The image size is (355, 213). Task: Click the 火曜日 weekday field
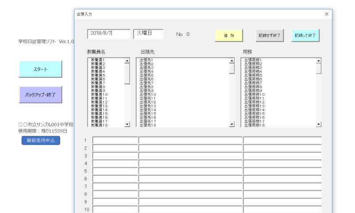click(x=149, y=34)
